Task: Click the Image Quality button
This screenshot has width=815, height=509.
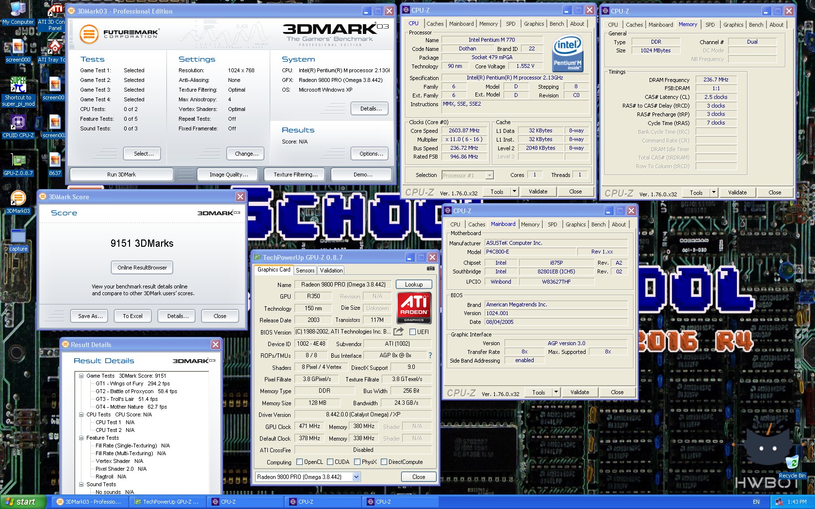Action: (x=228, y=175)
